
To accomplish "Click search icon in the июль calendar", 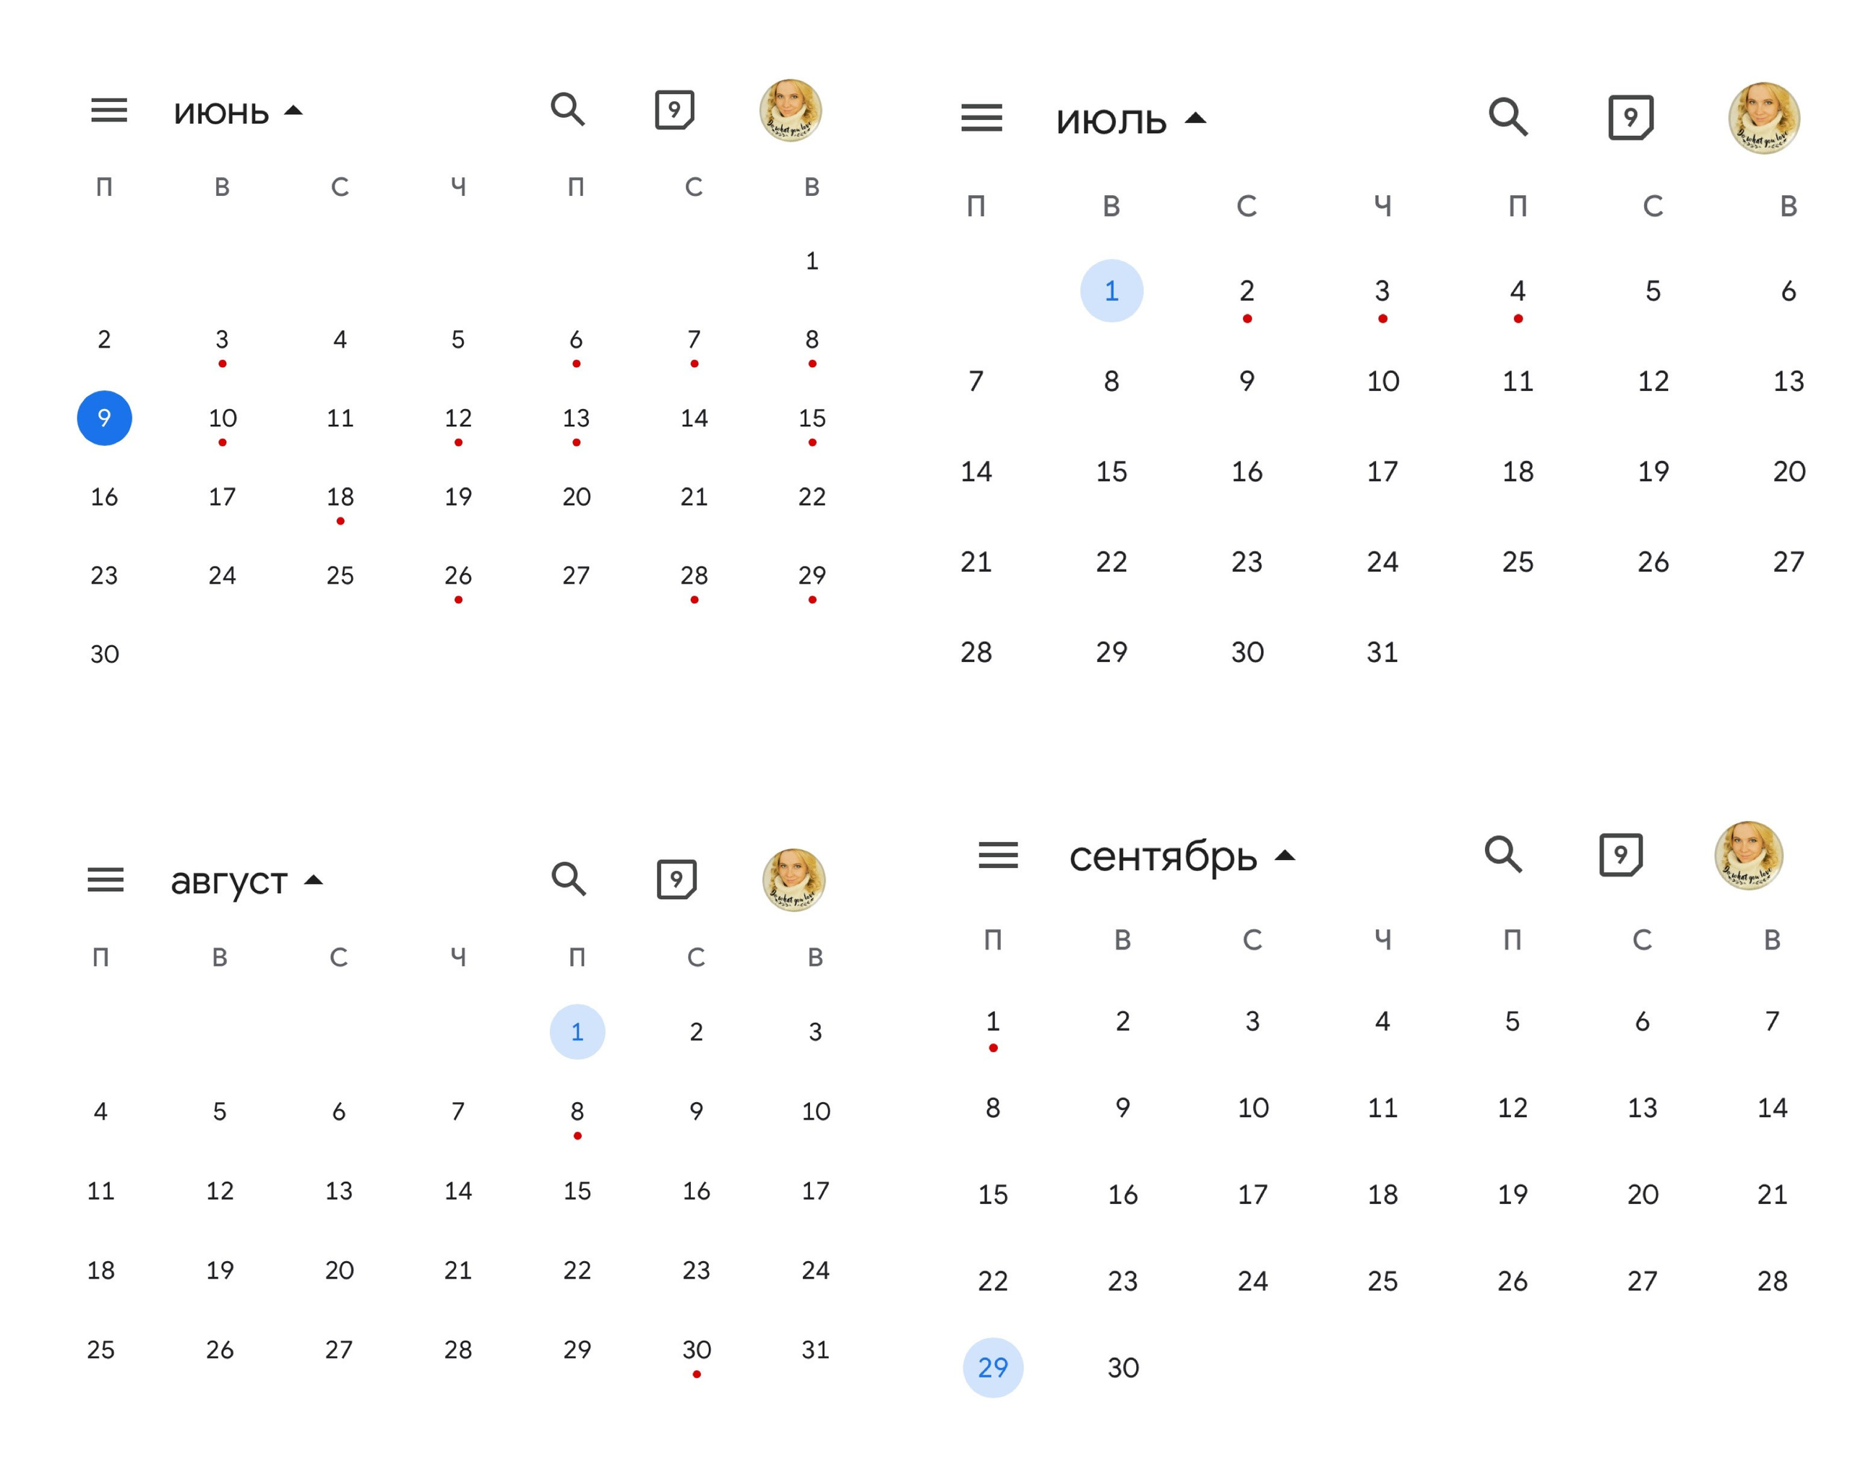I will tap(1507, 116).
